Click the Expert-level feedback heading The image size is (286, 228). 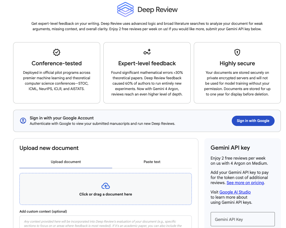pyautogui.click(x=147, y=63)
